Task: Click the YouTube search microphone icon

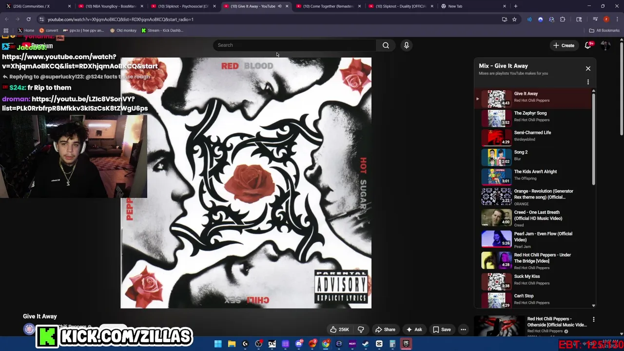Action: click(406, 45)
